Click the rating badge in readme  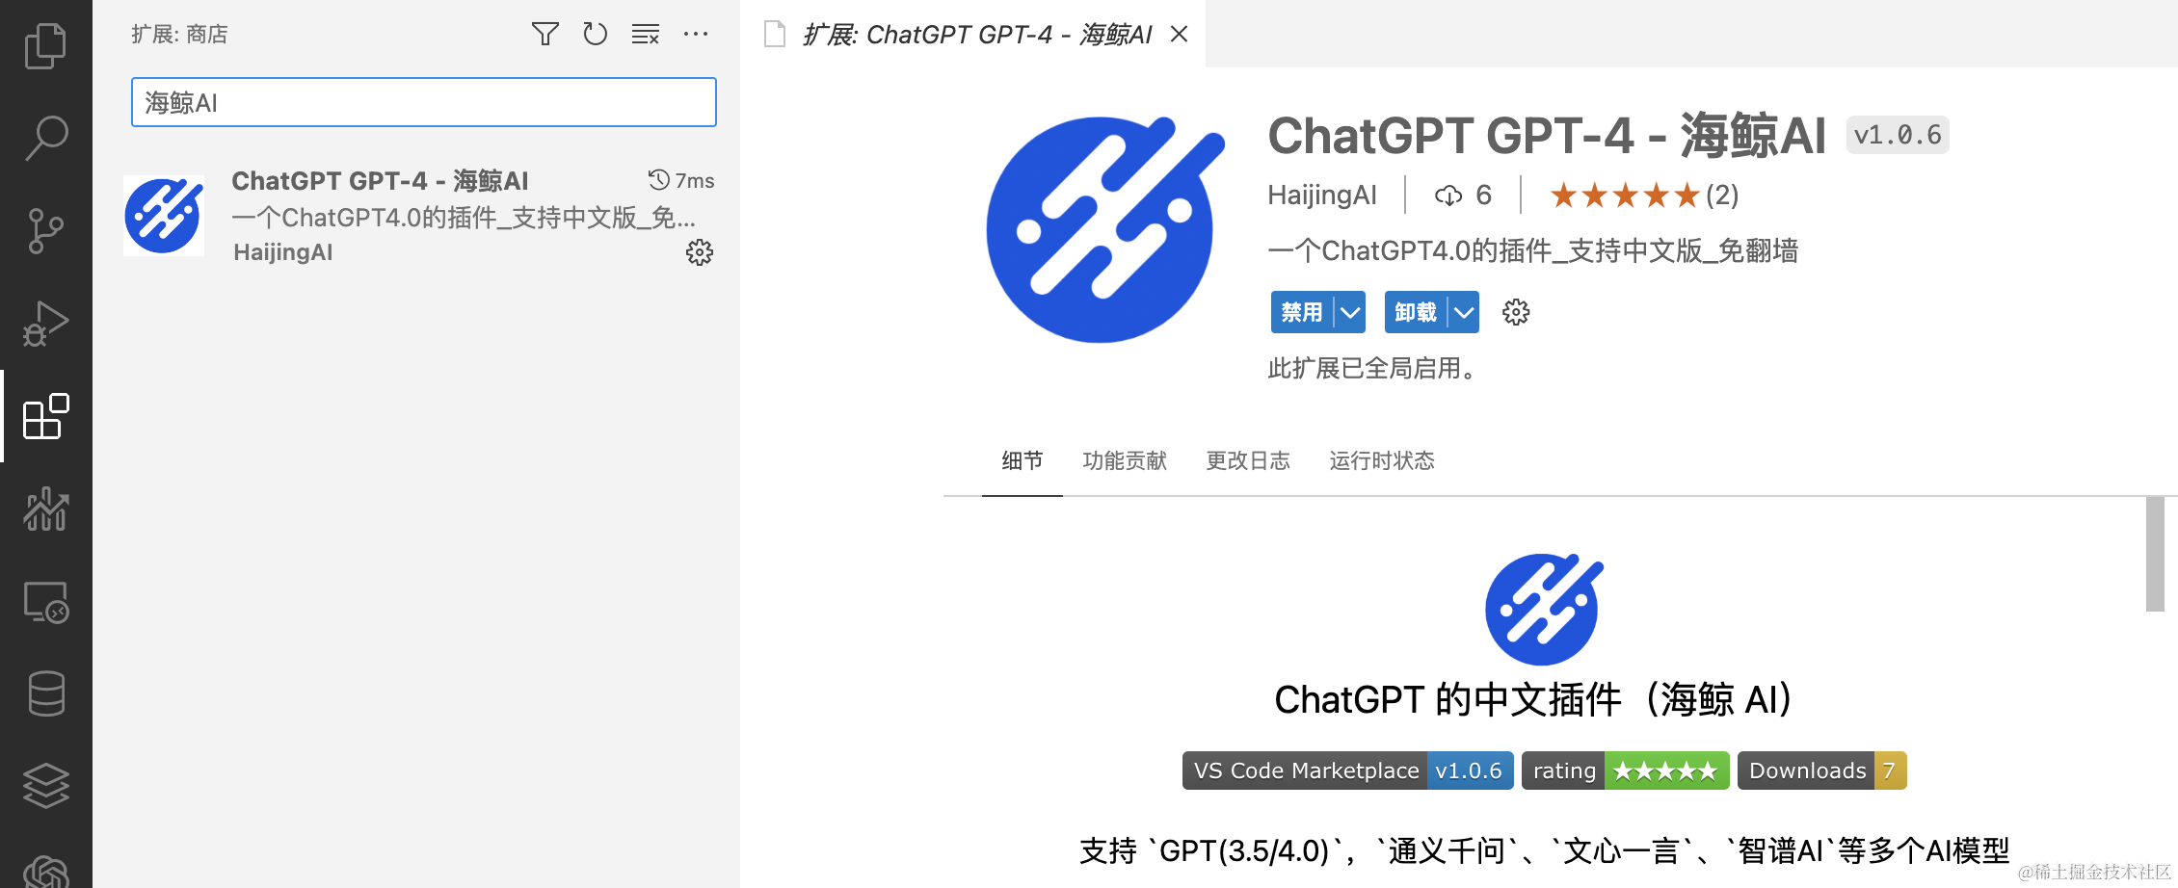click(1625, 770)
